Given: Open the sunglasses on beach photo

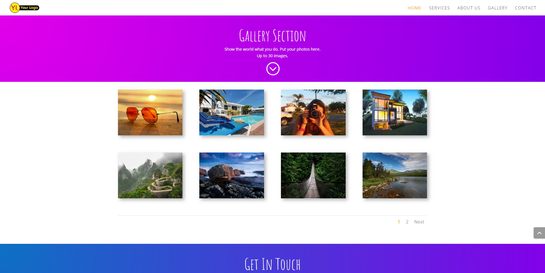Looking at the screenshot, I should click(150, 112).
